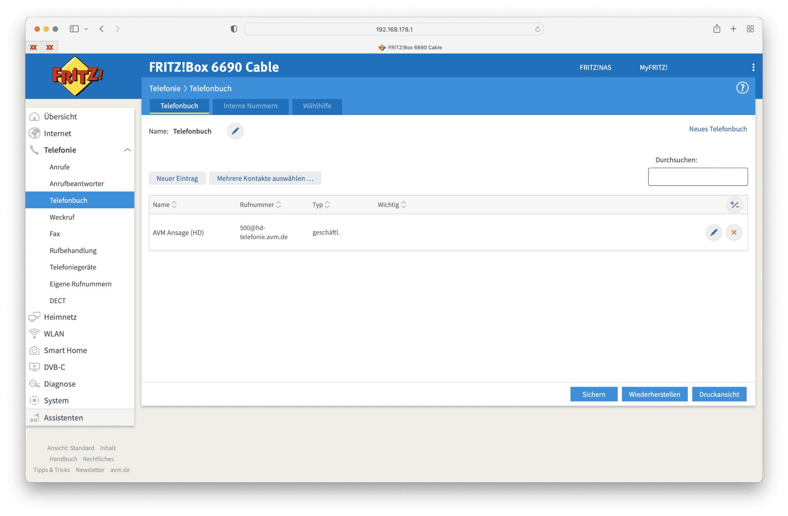Image resolution: width=788 pixels, height=516 pixels.
Task: Open a new Safari tab
Action: 733,29
